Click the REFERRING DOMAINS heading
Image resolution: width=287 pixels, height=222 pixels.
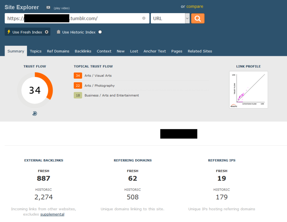tap(133, 160)
